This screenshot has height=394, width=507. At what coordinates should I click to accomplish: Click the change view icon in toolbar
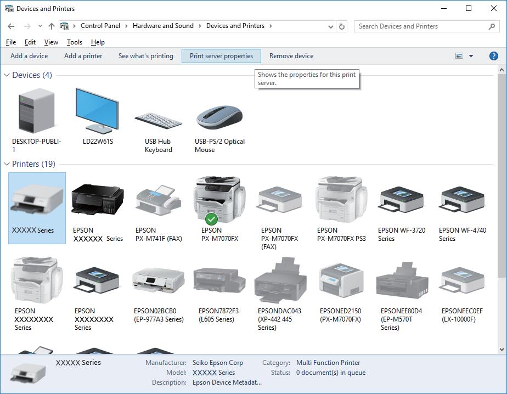click(459, 56)
